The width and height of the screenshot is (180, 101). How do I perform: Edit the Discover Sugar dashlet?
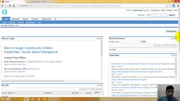(97, 39)
